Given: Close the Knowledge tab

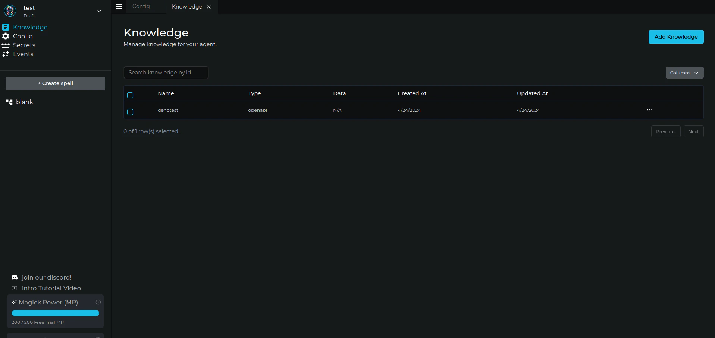Looking at the screenshot, I should [x=208, y=7].
